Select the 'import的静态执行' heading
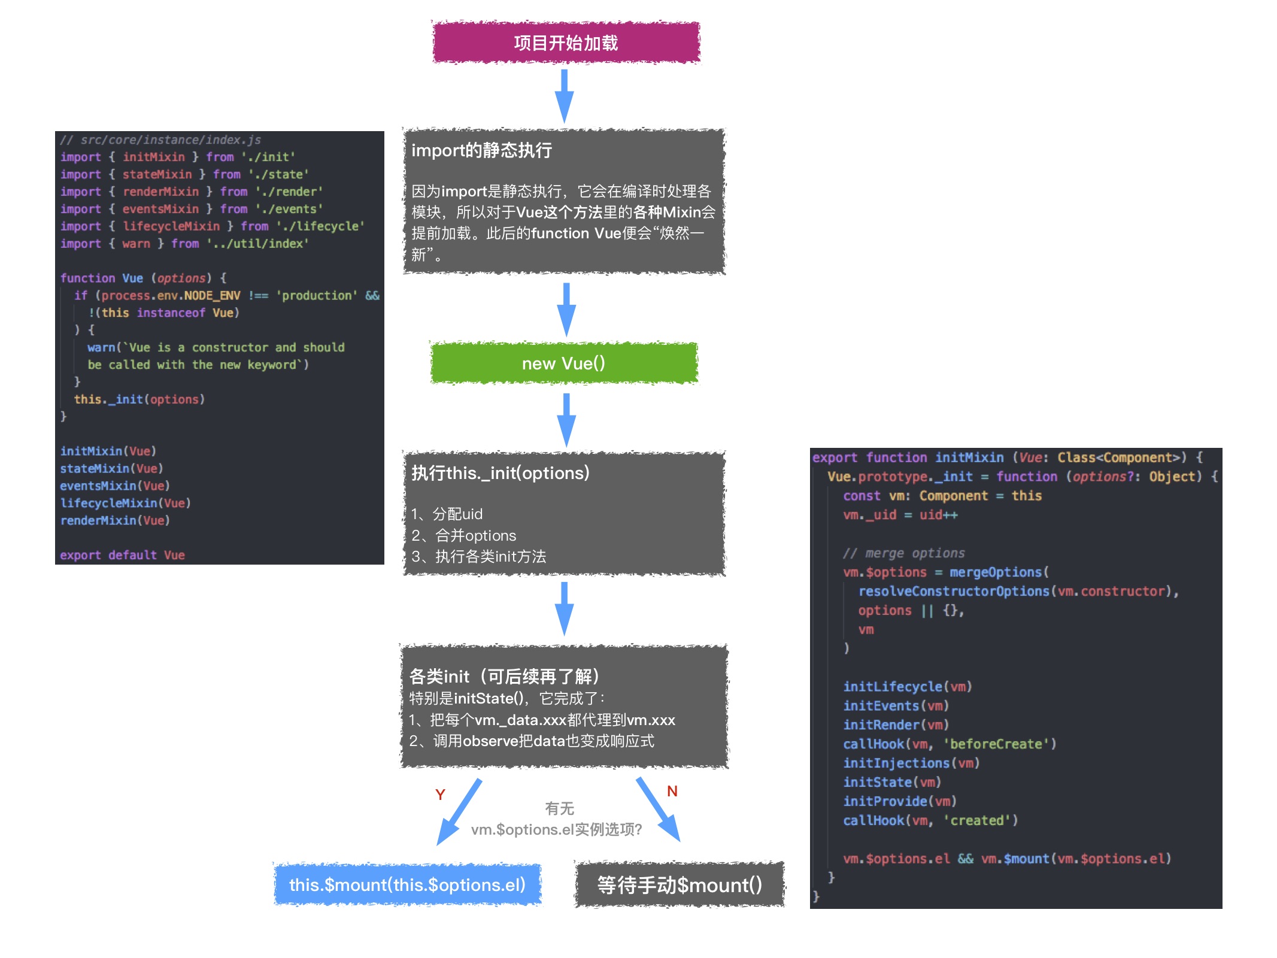Screen dimensions: 1277x958 [x=481, y=150]
